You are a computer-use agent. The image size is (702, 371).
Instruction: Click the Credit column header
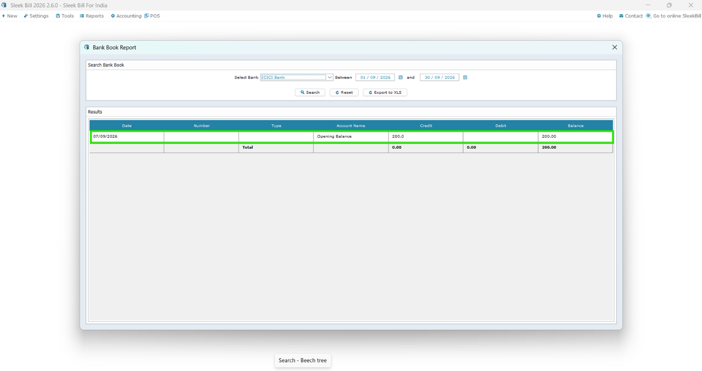426,126
